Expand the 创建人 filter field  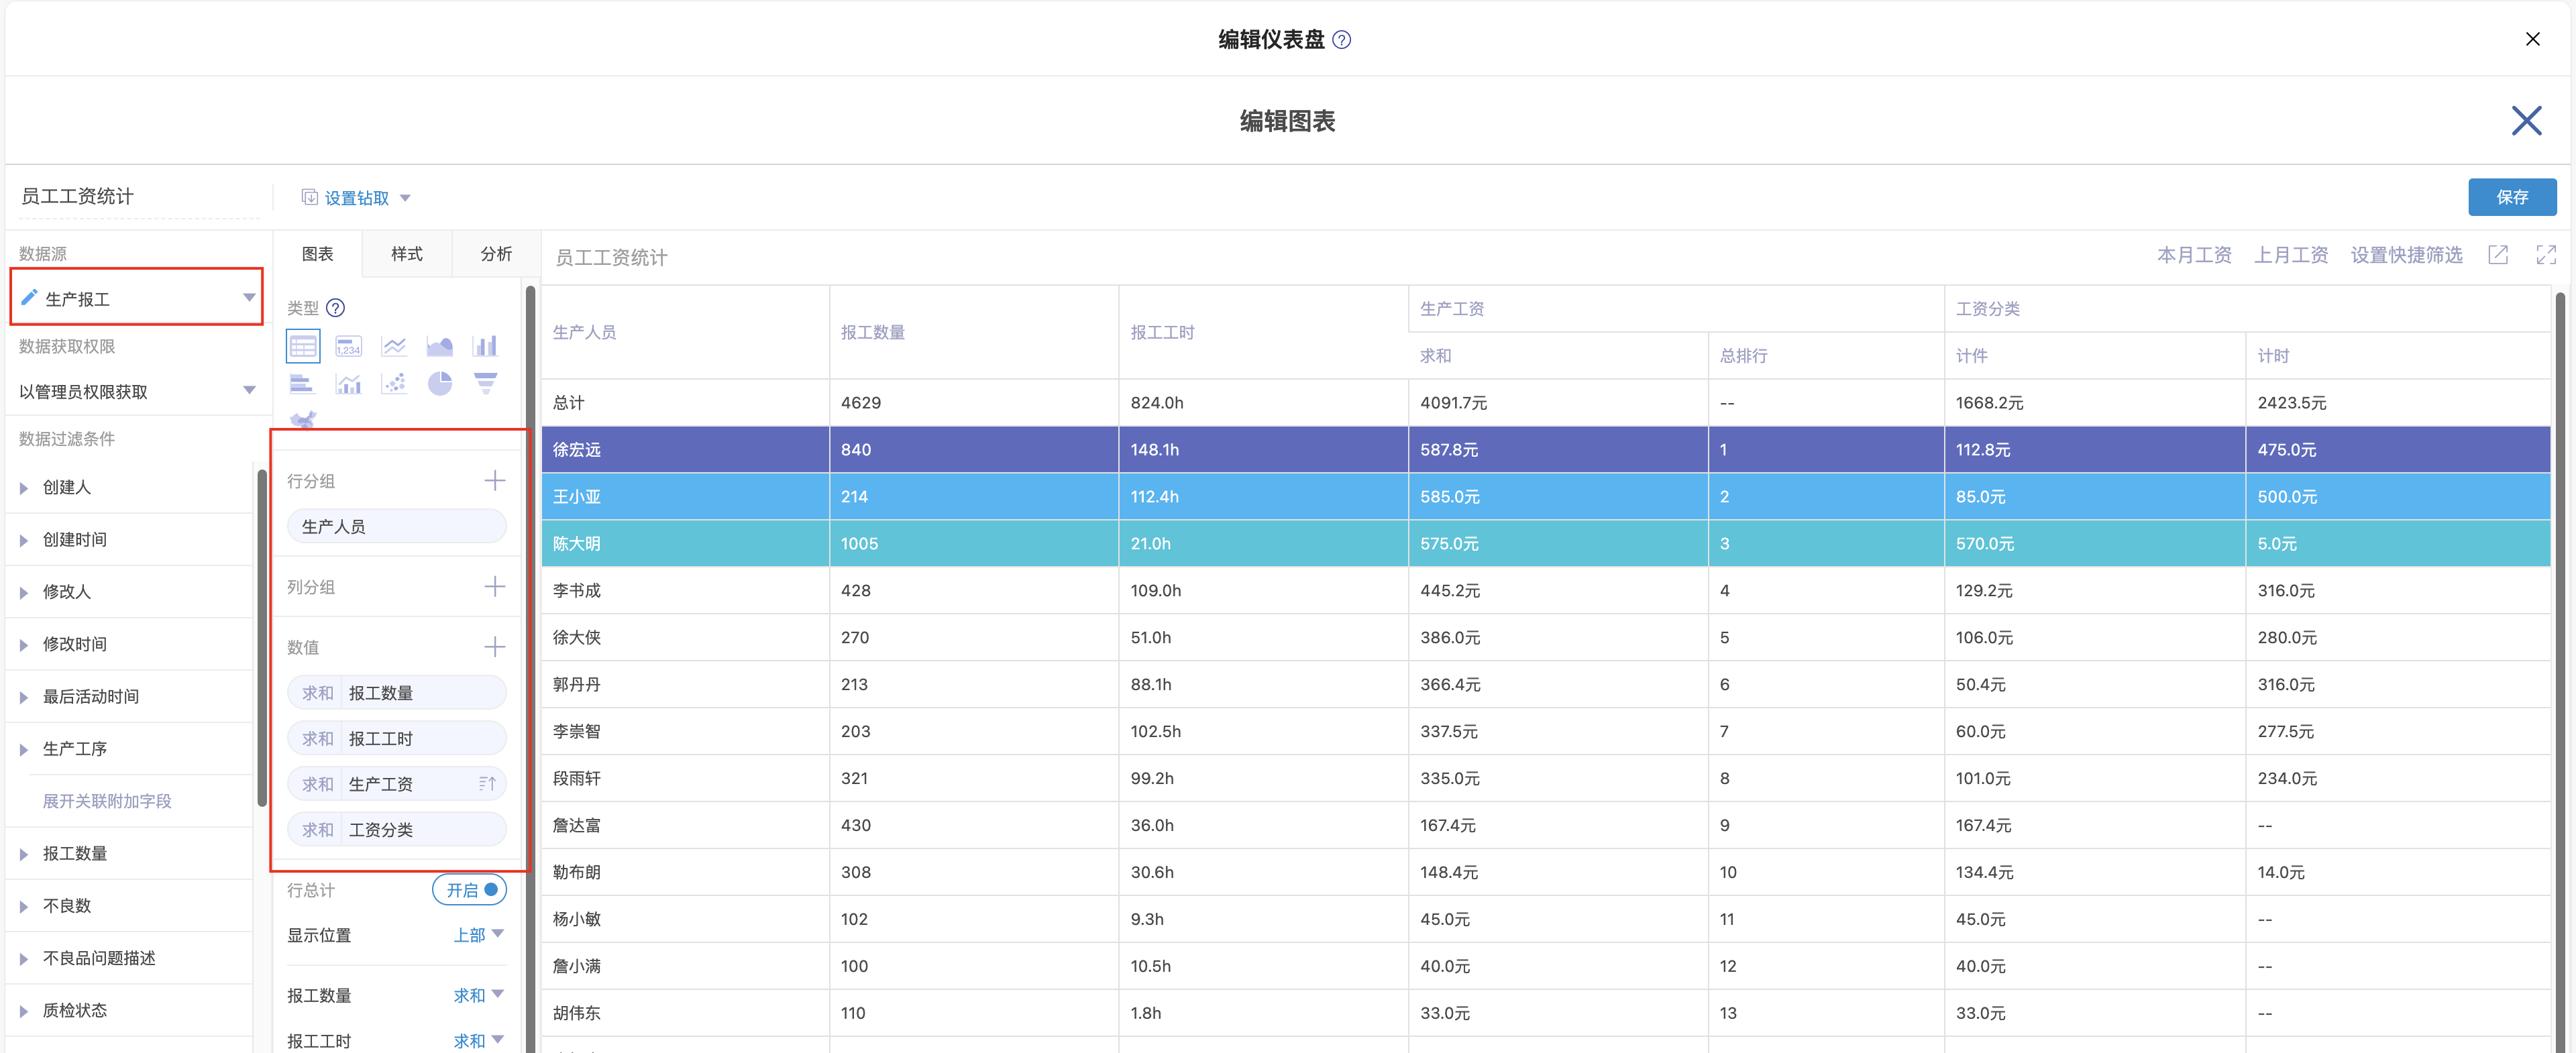point(24,488)
